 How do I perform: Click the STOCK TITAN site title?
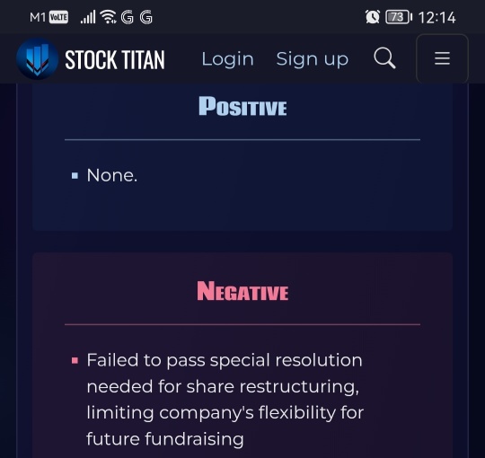115,59
